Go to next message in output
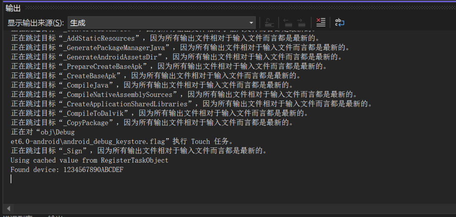The image size is (456, 217). pyautogui.click(x=301, y=22)
